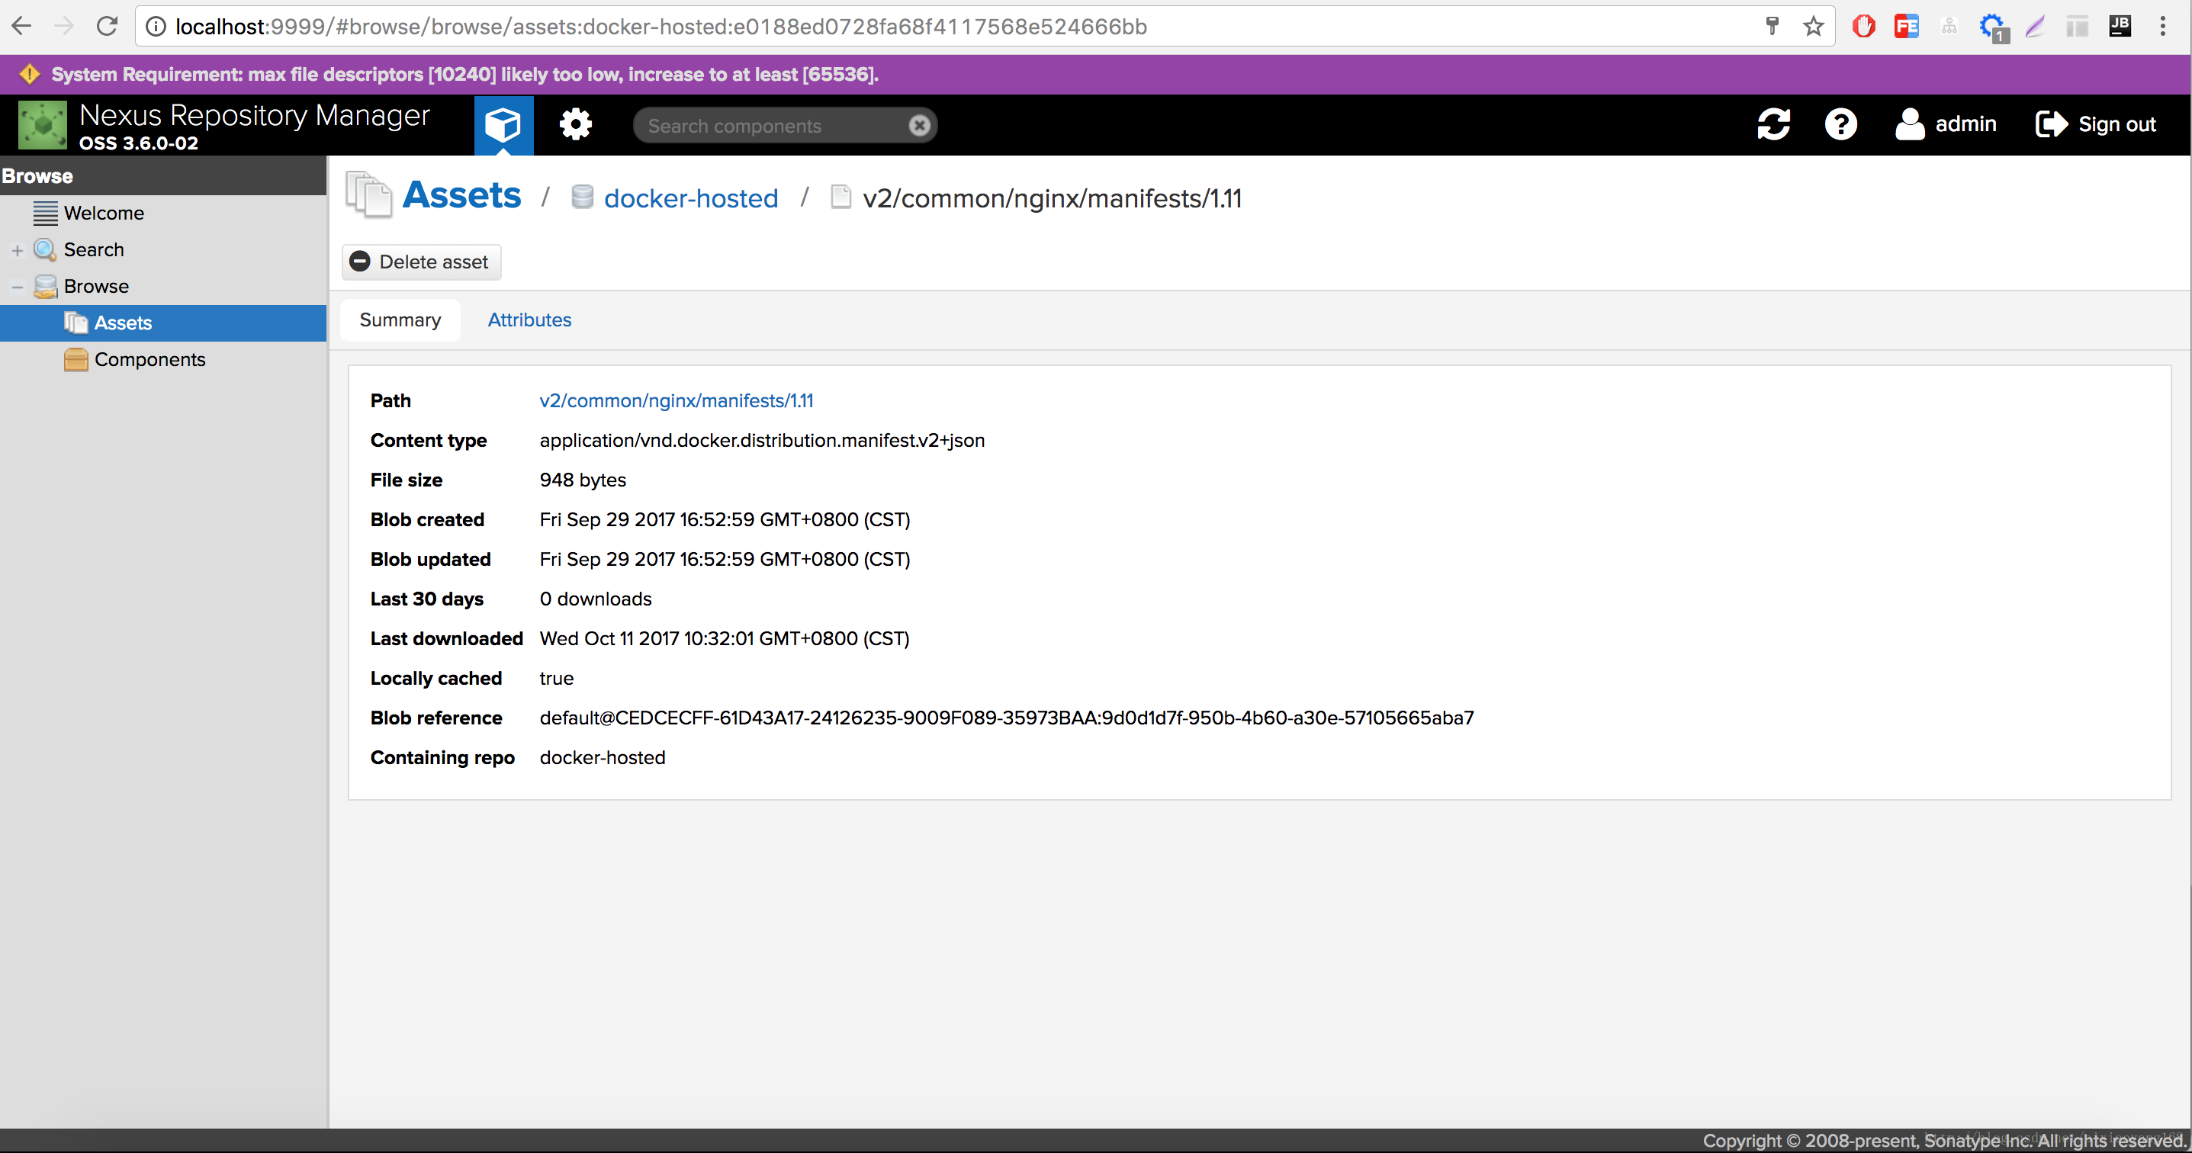Clear the search components field

coord(919,125)
